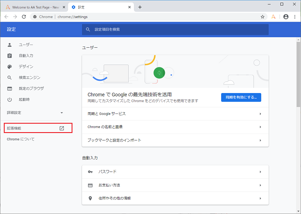Screen dimensions: 301x214
Task: Click the magnifier icon next to 検索エンジン
Action: coord(10,78)
